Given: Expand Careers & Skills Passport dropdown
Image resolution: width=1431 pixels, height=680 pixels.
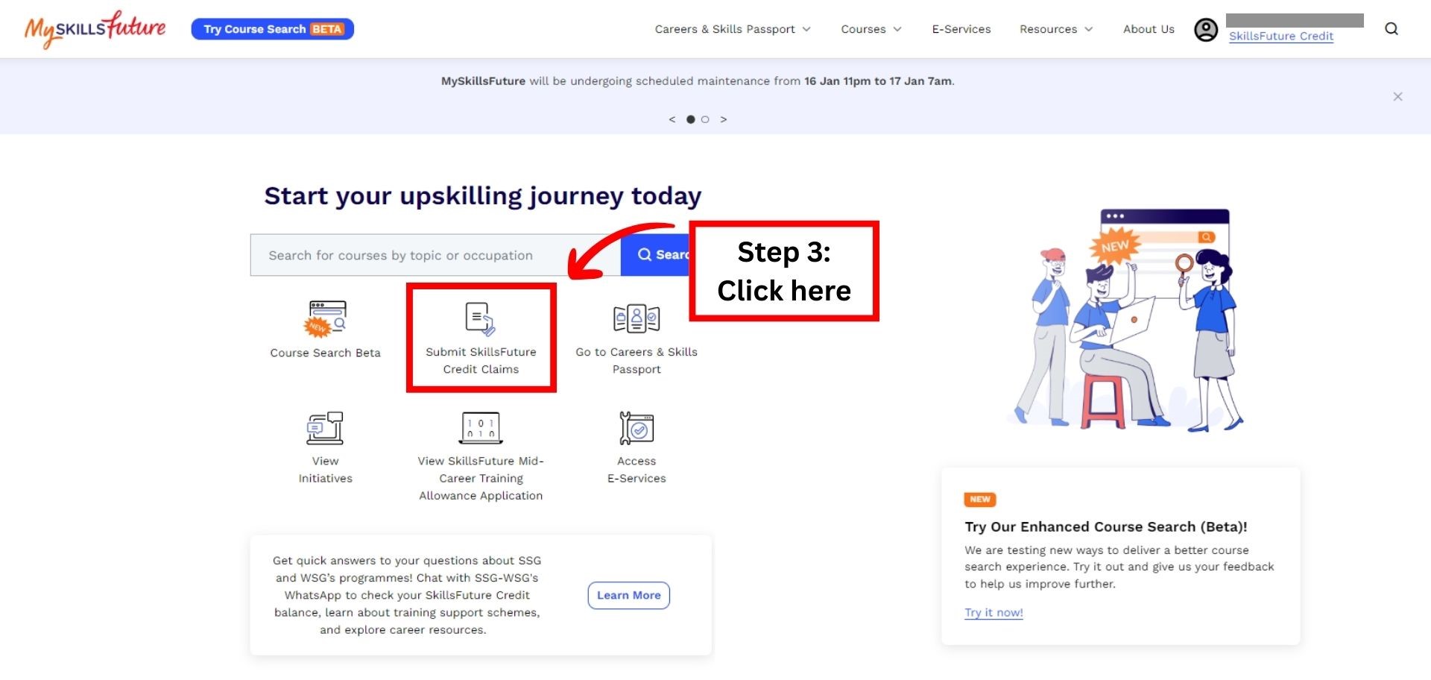Looking at the screenshot, I should pyautogui.click(x=732, y=29).
